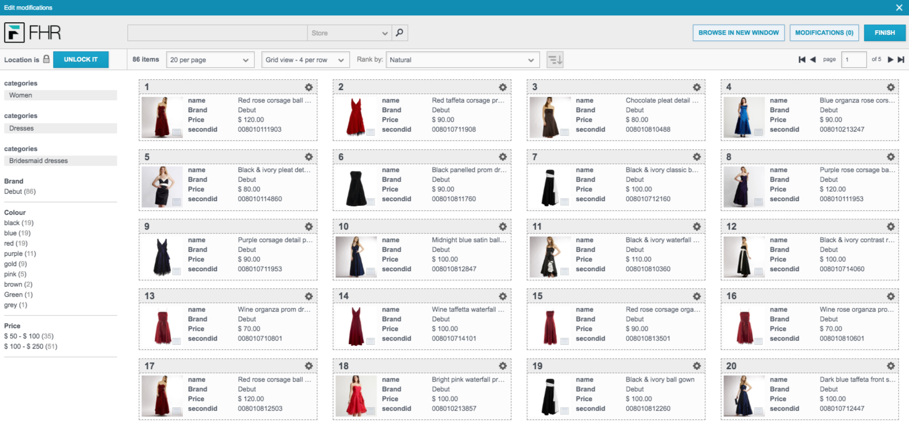The height and width of the screenshot is (421, 909).
Task: Filter by colour pink (5)
Action: pos(15,274)
